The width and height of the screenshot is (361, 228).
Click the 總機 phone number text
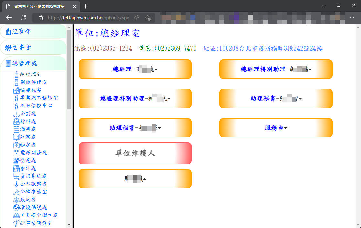[103, 48]
